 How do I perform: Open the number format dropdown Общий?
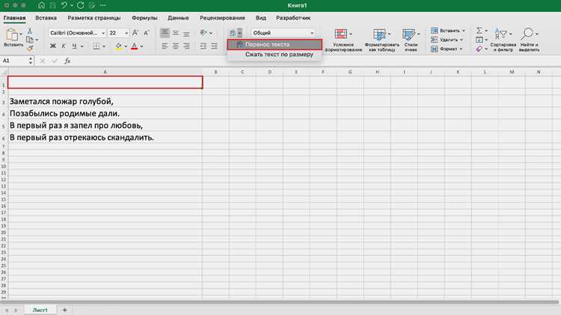pos(312,33)
